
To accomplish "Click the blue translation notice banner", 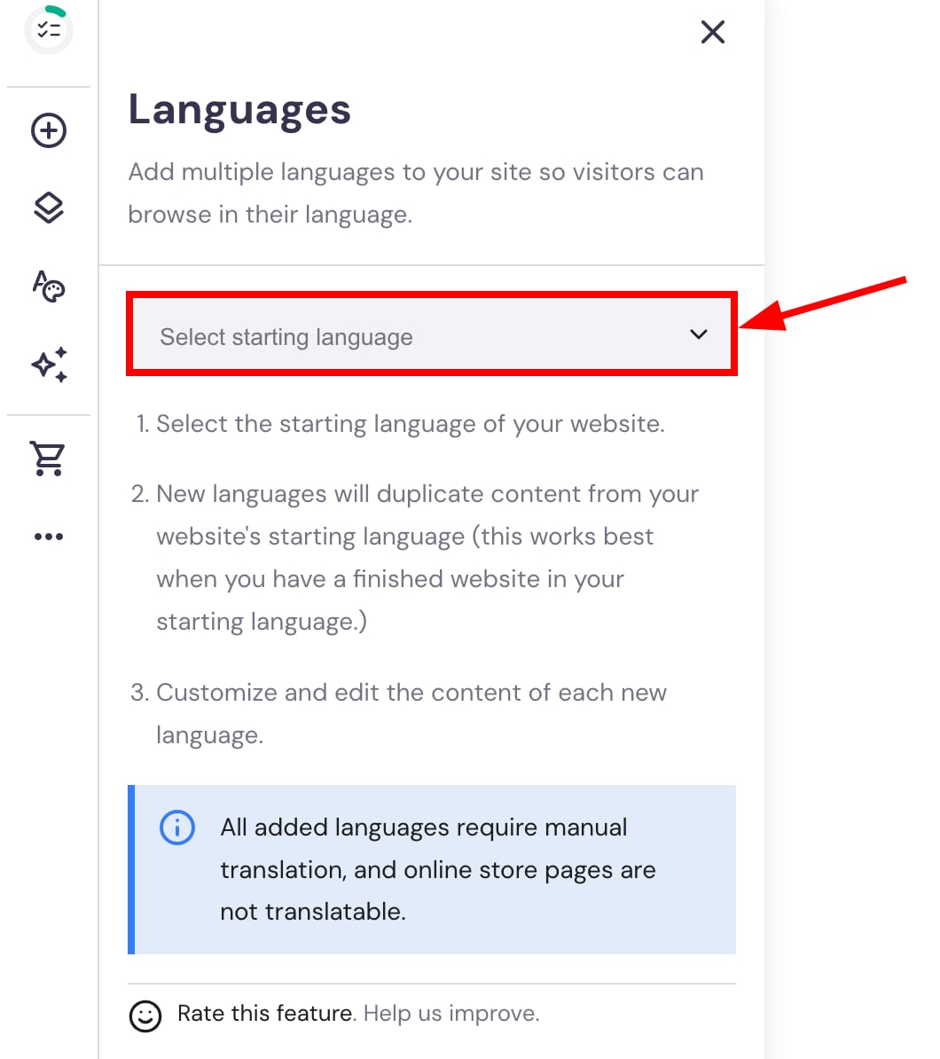I will click(x=432, y=869).
